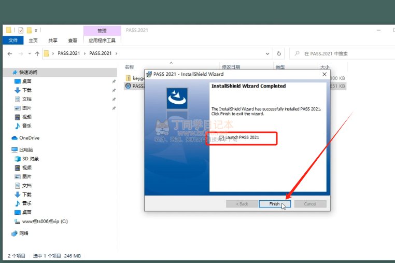Click the Cancel button in wizard
Screen dimensions: 395x263
click(x=310, y=204)
